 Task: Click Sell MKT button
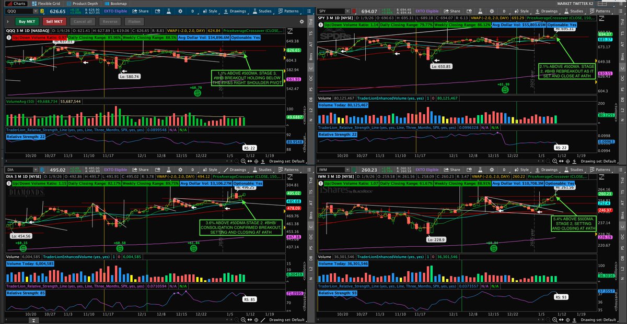tap(54, 21)
